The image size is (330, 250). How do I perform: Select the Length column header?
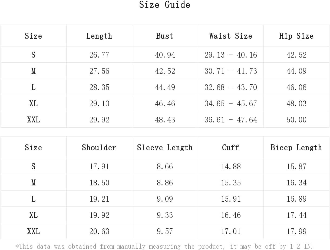(99, 36)
